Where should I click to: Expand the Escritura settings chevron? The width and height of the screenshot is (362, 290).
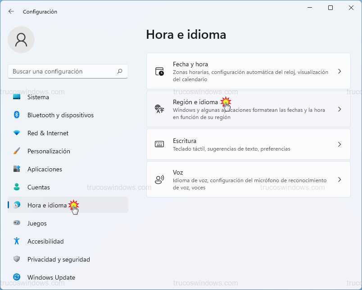pos(340,144)
